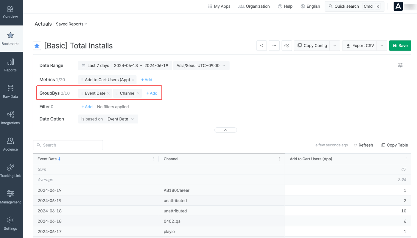Click the preview eye icon button
Image resolution: width=417 pixels, height=238 pixels.
[287, 46]
